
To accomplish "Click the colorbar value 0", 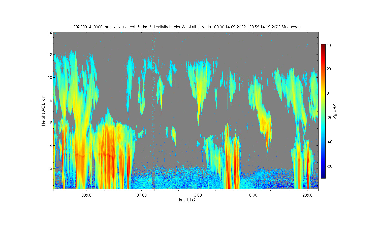I will click(x=328, y=93).
